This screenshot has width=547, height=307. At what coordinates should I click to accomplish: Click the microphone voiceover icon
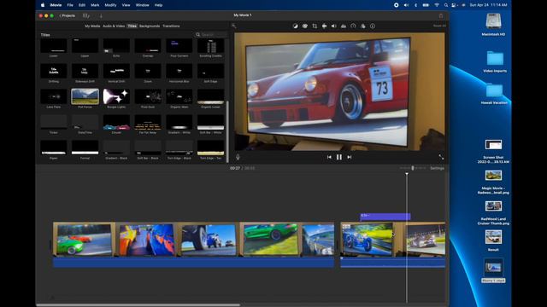(x=238, y=157)
